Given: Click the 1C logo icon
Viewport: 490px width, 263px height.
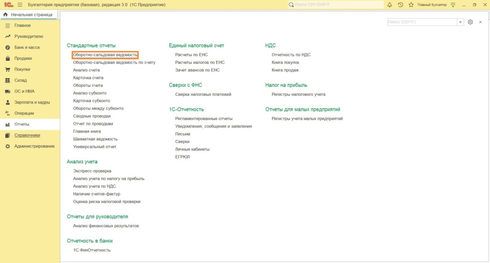Looking at the screenshot, I should click(x=8, y=5).
